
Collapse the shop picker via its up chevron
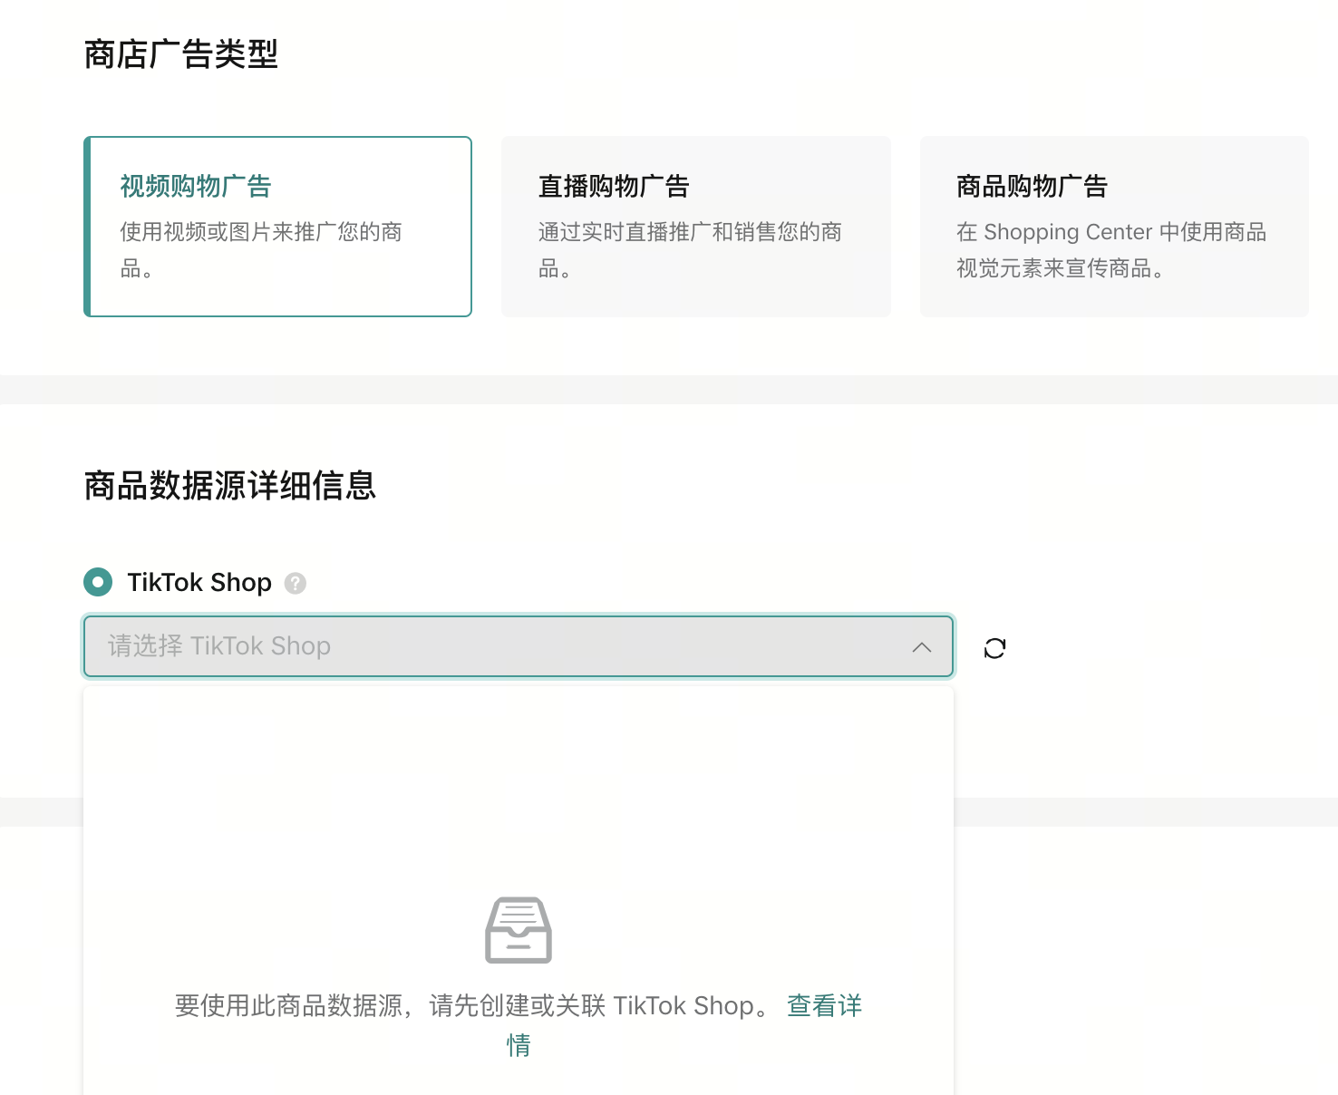coord(922,647)
